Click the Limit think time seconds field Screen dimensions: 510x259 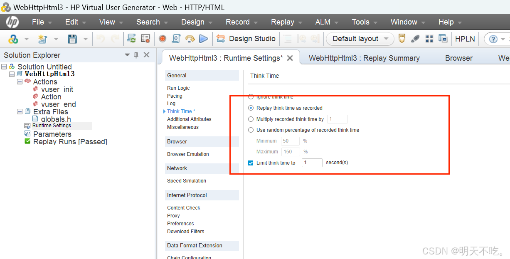[312, 163]
